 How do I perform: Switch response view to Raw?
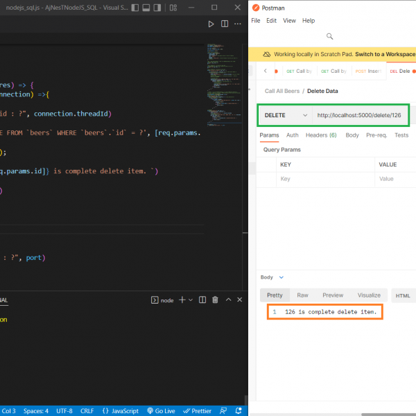(302, 295)
